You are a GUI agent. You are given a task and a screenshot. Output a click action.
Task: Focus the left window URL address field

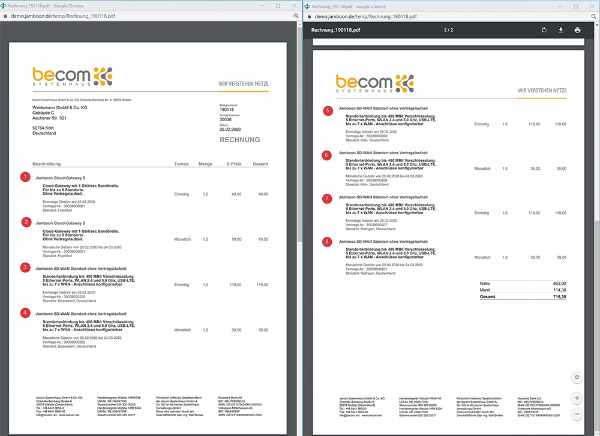coord(63,16)
